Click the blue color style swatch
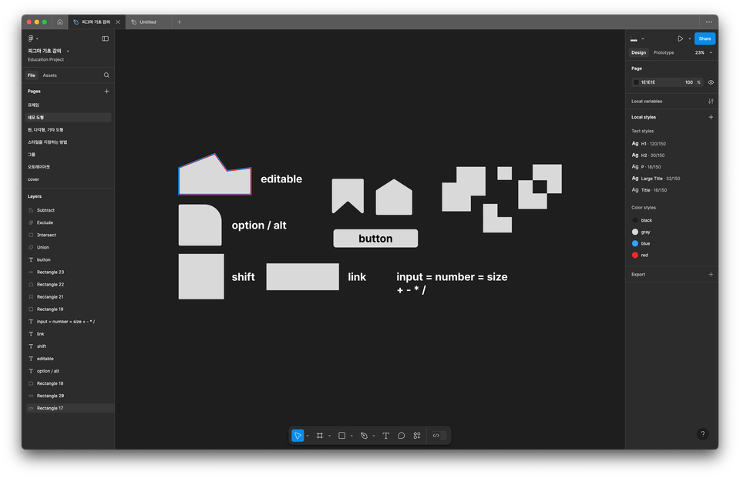Screen dimensions: 740x478 (635, 244)
